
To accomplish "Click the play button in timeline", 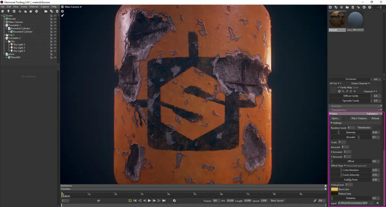I will 150,201.
